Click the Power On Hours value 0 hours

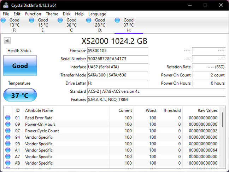[209, 83]
